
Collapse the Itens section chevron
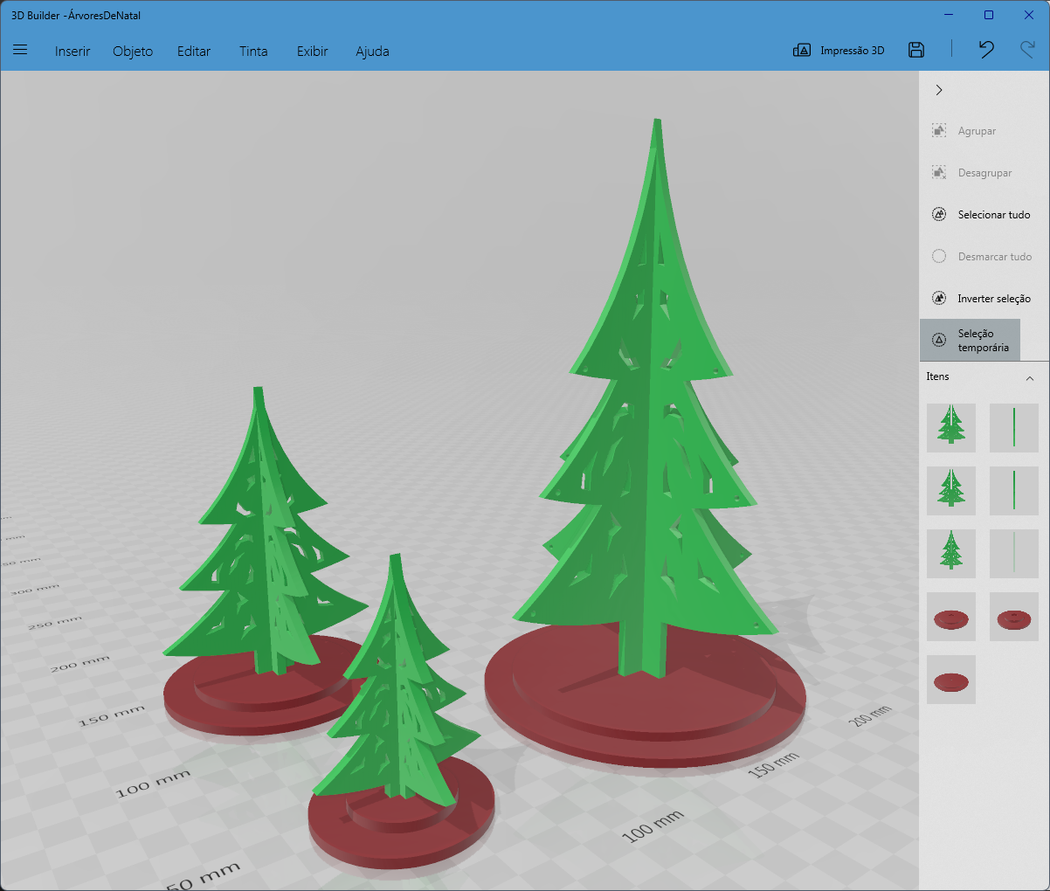pyautogui.click(x=1030, y=377)
